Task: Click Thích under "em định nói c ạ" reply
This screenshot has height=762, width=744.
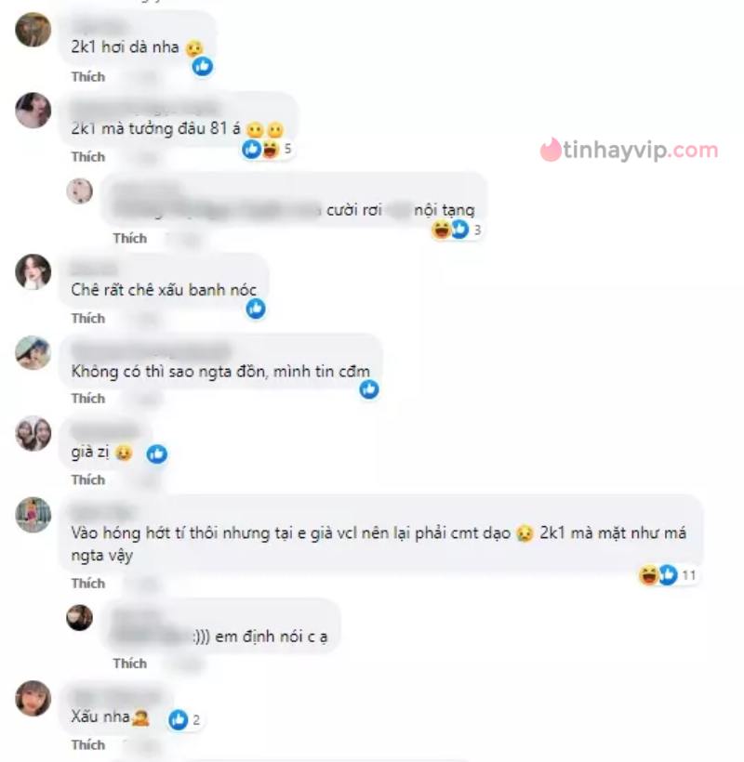Action: click(130, 663)
